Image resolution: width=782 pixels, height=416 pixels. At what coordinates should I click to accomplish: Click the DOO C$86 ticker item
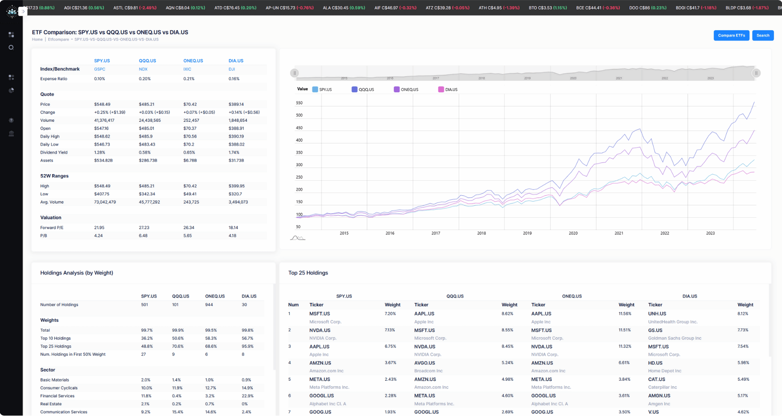648,8
